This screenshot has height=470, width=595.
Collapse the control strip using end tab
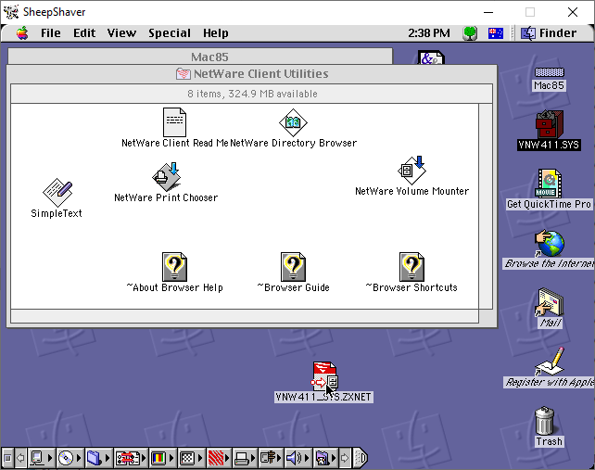361,458
